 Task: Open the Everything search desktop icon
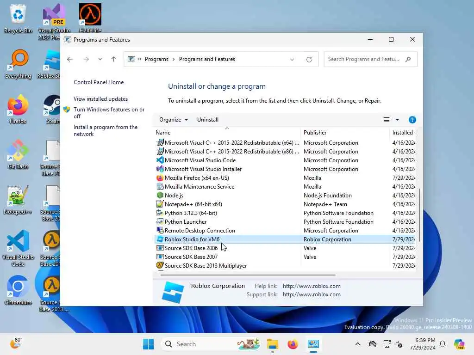pyautogui.click(x=18, y=64)
